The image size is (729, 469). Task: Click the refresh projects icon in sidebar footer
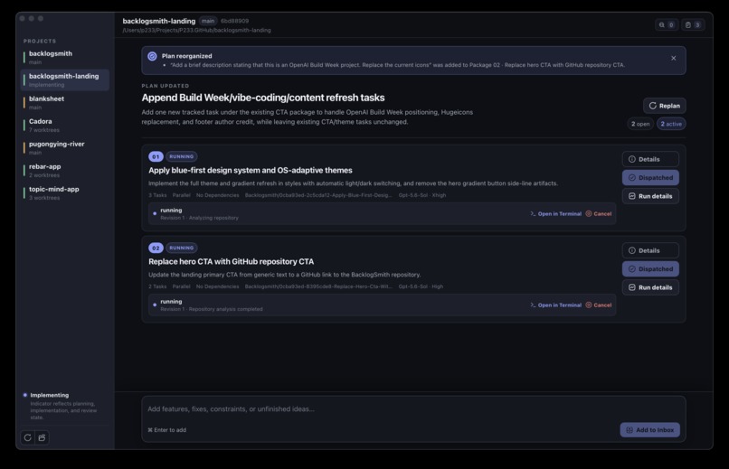pyautogui.click(x=27, y=437)
